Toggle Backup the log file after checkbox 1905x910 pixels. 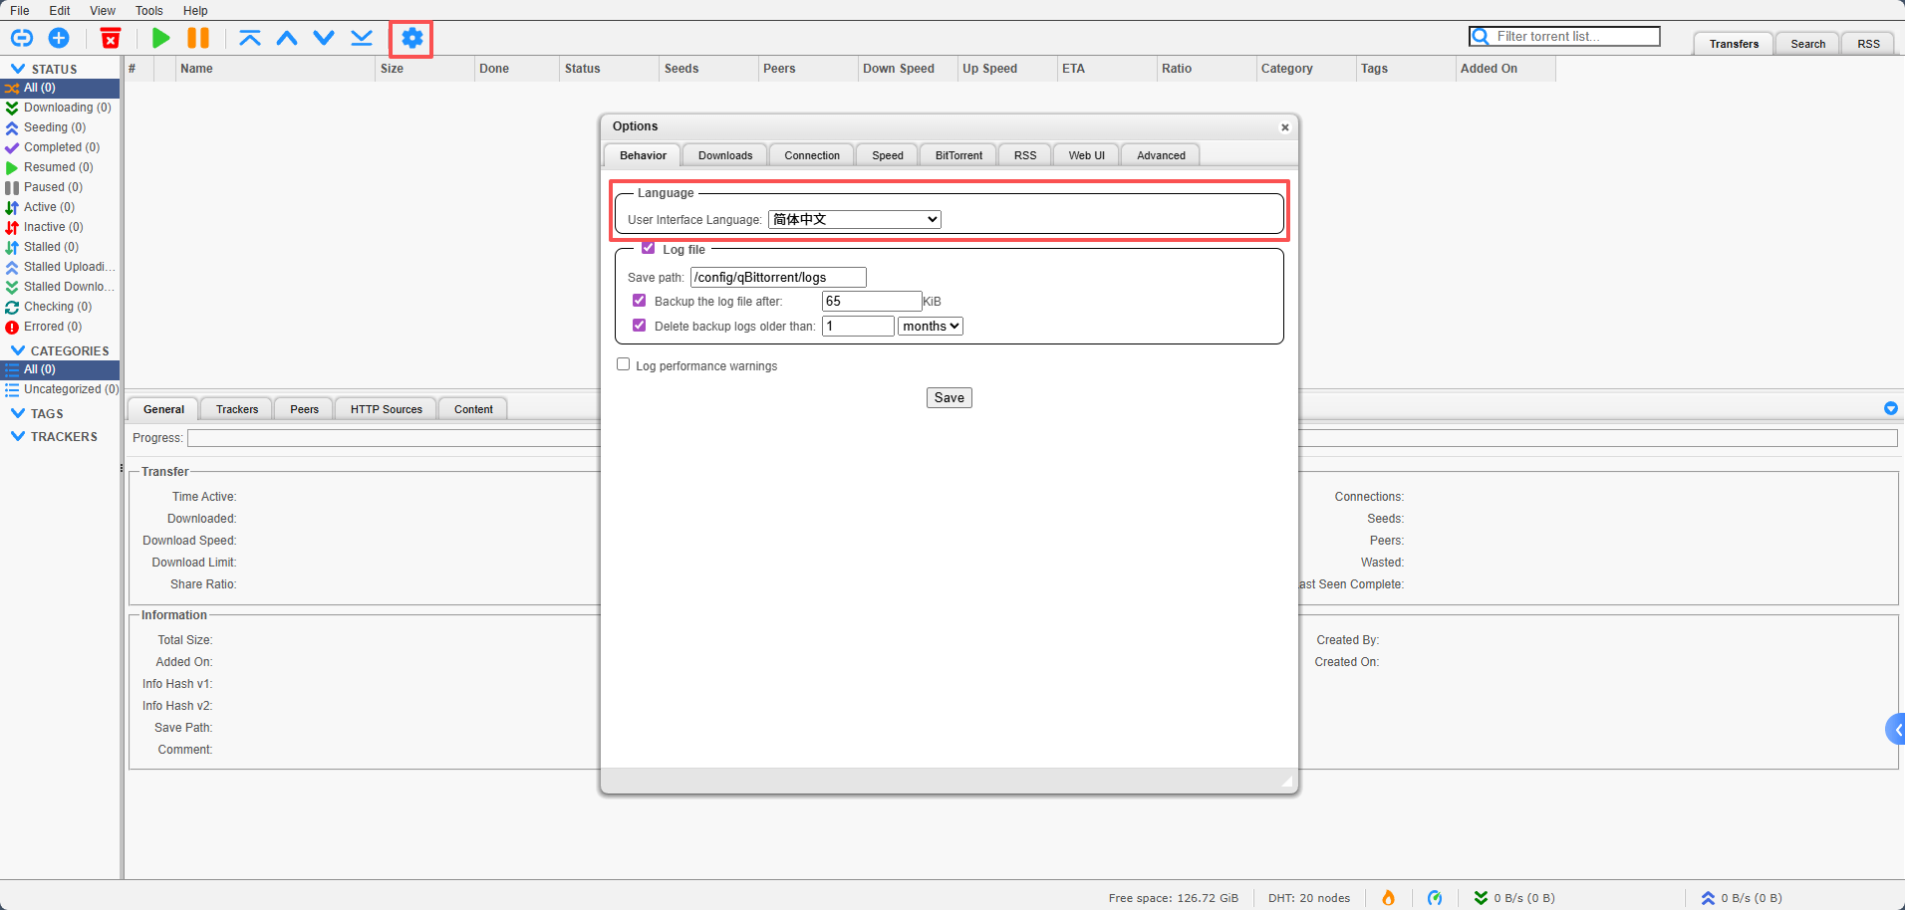pos(640,300)
